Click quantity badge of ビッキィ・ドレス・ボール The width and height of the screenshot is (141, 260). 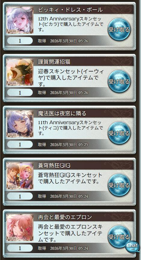pos(20,41)
